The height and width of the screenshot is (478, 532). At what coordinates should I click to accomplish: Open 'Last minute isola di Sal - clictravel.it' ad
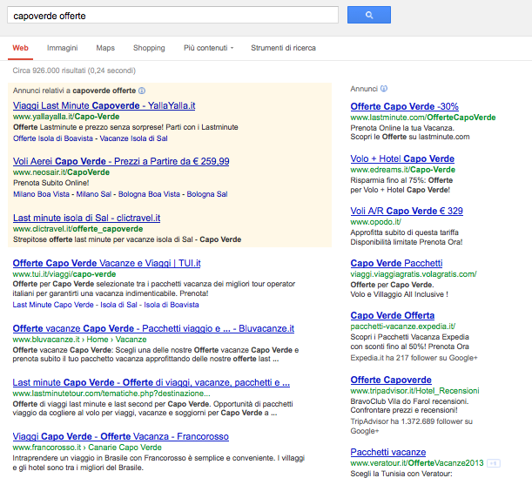[x=86, y=218]
